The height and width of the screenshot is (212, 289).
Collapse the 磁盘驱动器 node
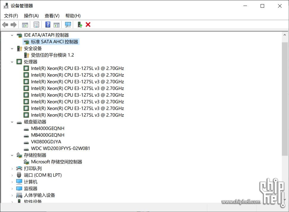12,122
